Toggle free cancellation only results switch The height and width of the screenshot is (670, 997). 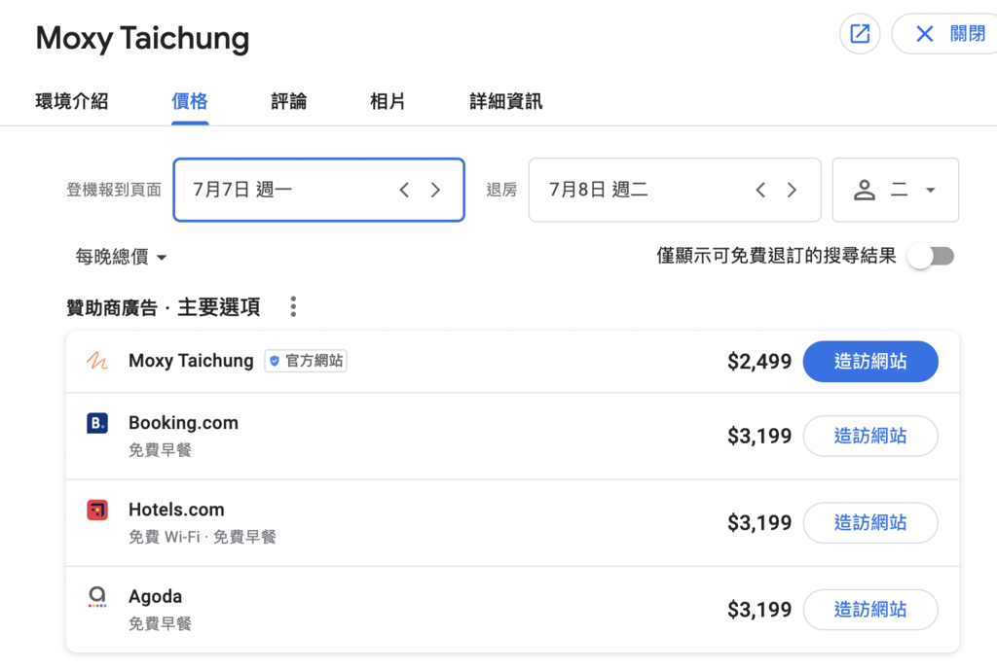click(932, 257)
